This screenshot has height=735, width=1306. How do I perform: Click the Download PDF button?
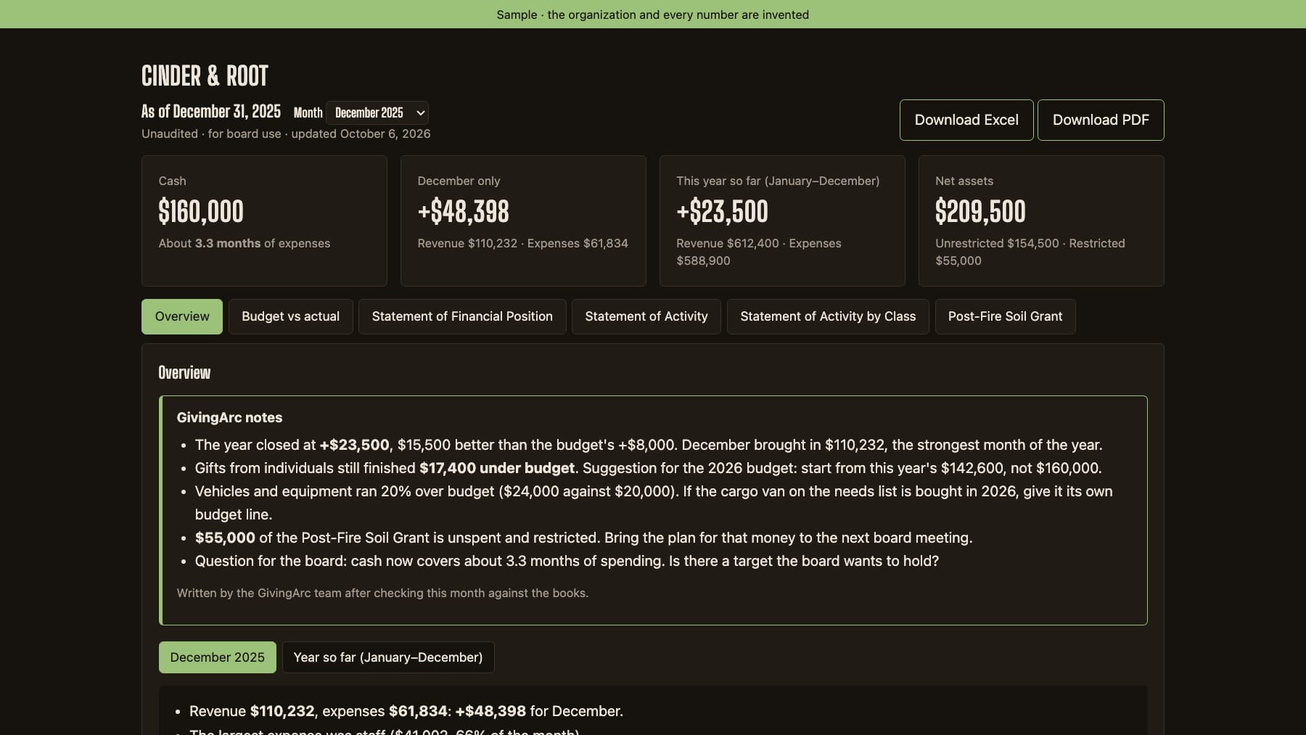click(x=1101, y=120)
